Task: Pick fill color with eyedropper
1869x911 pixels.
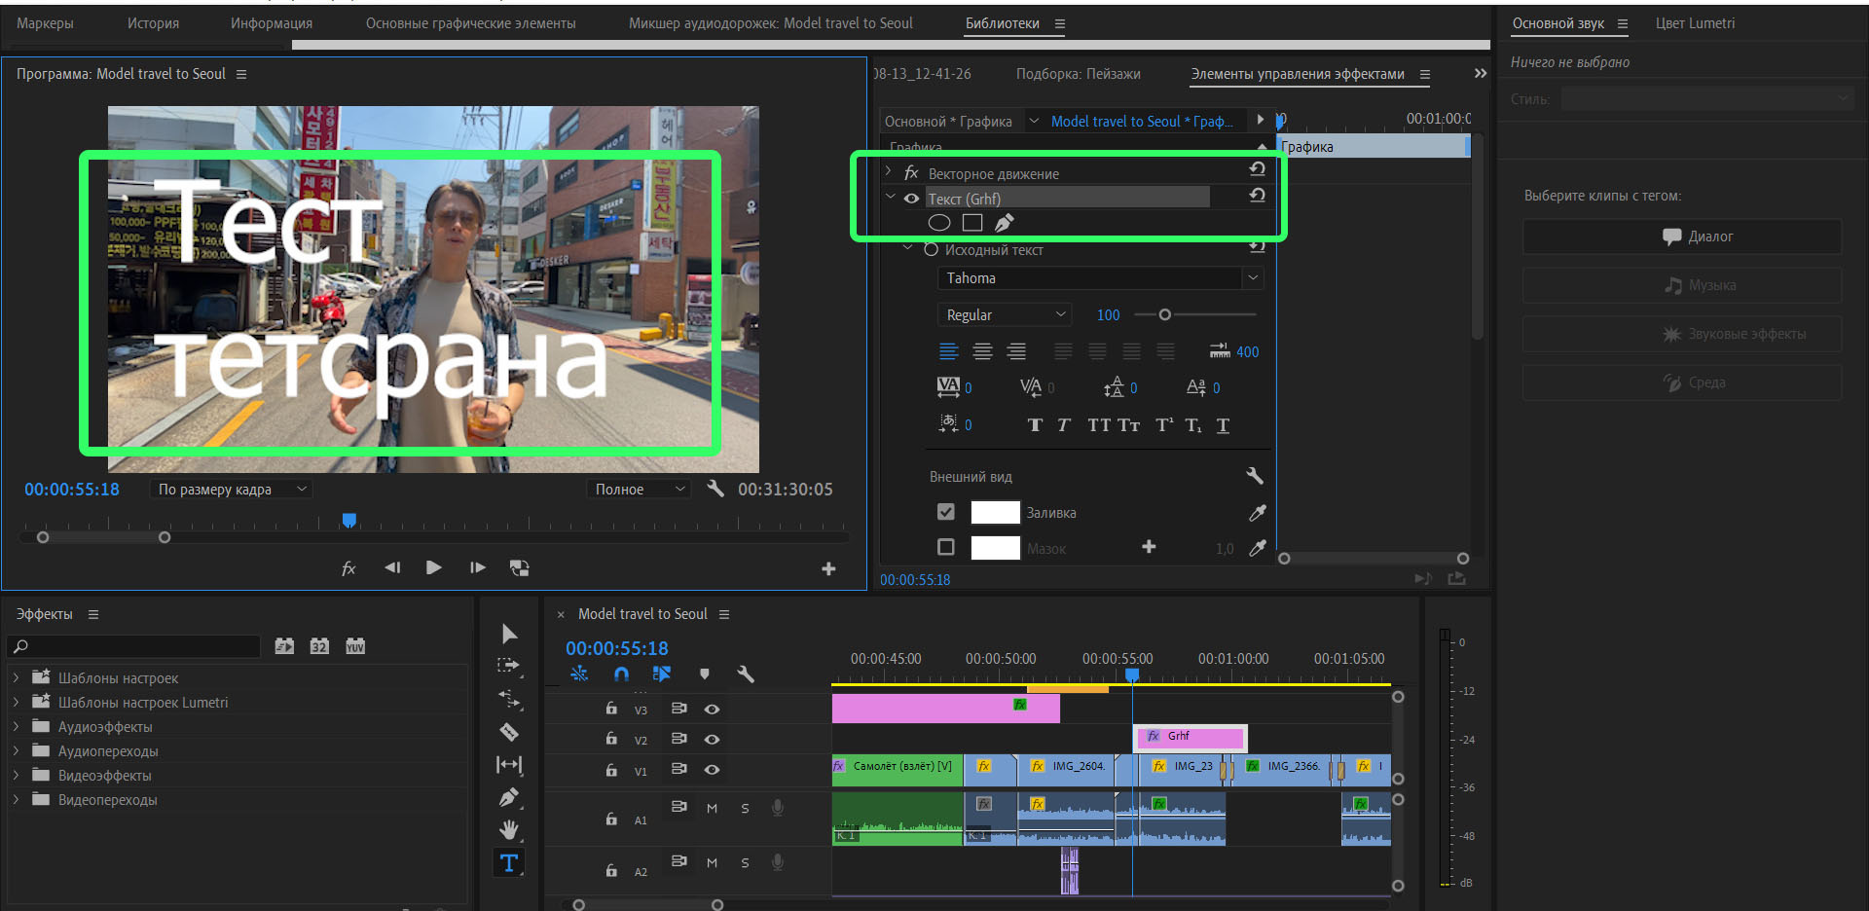Action: point(1258,513)
